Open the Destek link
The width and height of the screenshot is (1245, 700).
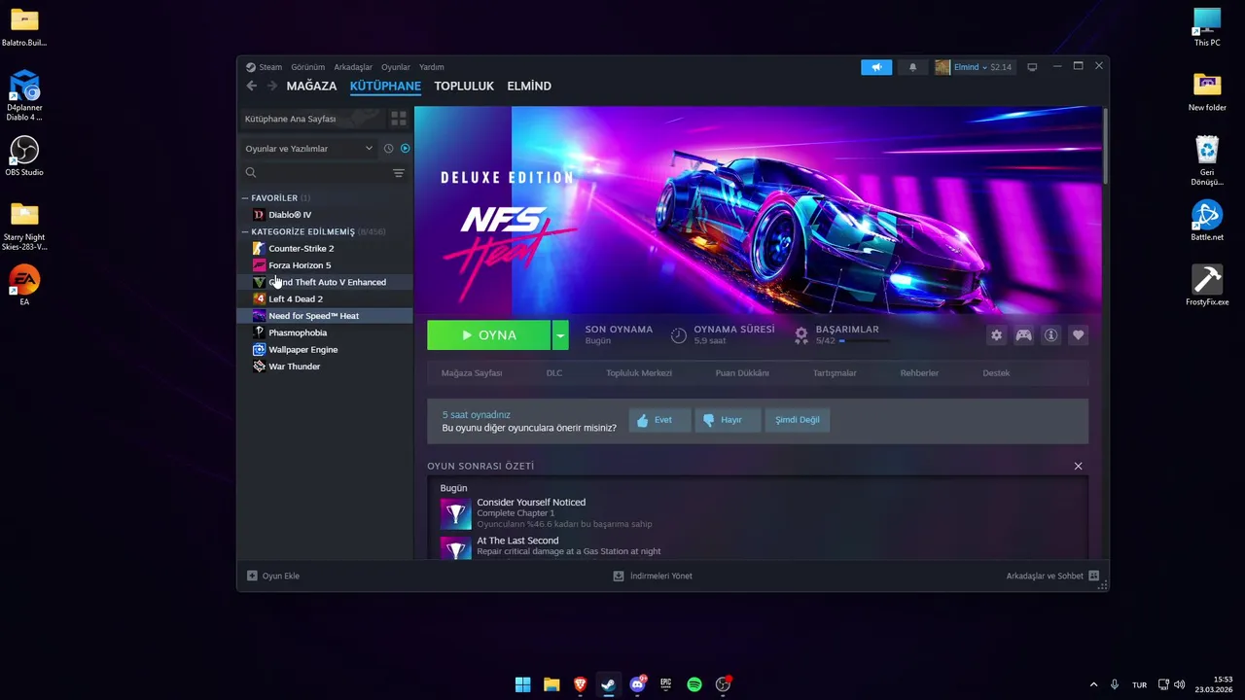pos(996,373)
